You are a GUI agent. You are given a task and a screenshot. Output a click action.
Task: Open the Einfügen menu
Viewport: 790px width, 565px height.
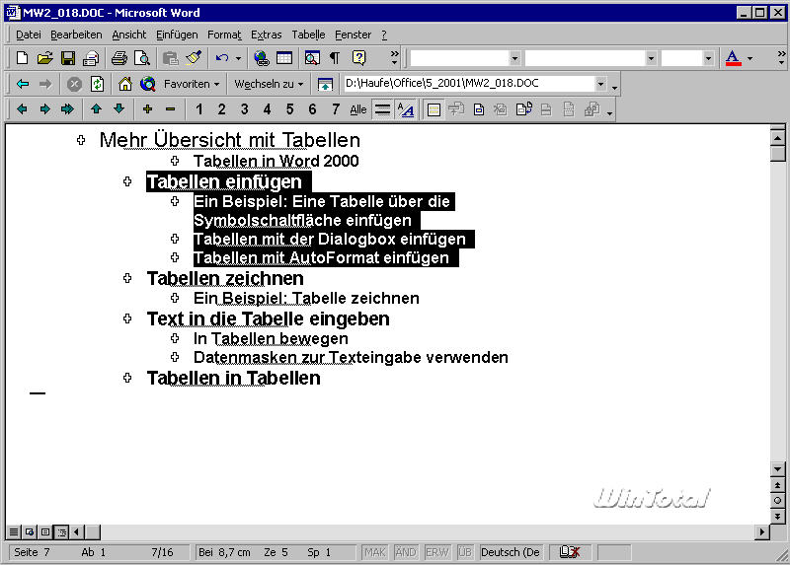(177, 35)
